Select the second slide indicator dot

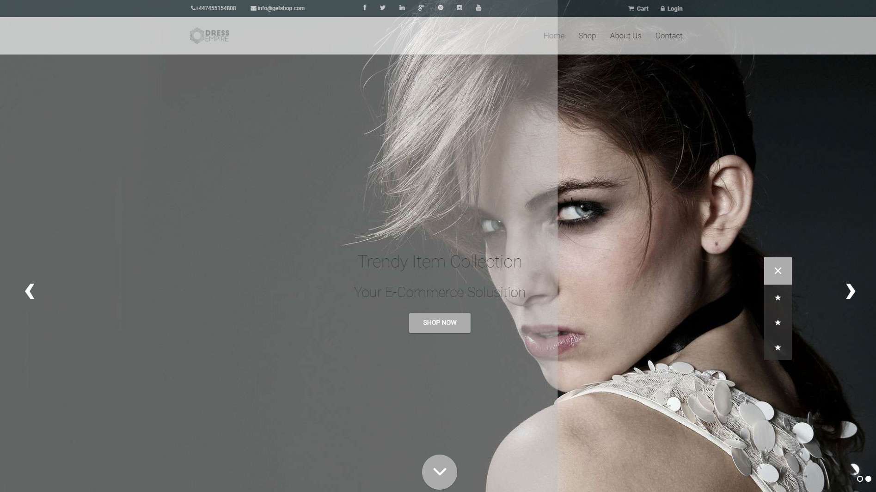tap(869, 479)
